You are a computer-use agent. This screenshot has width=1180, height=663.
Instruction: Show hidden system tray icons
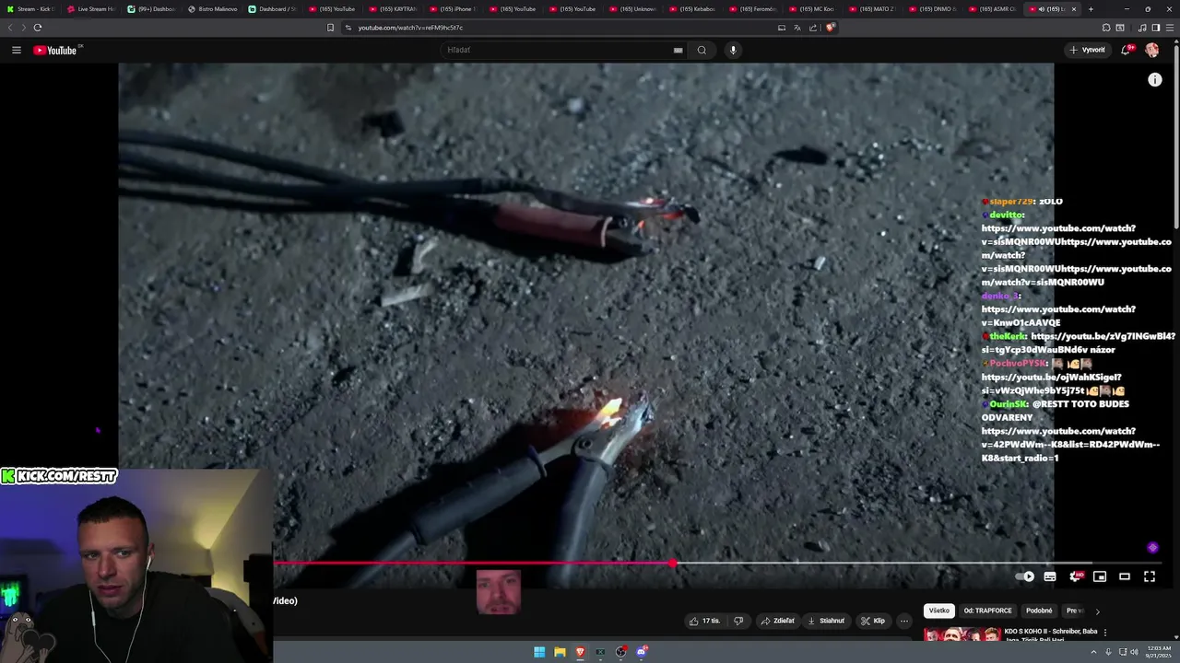point(1093,652)
